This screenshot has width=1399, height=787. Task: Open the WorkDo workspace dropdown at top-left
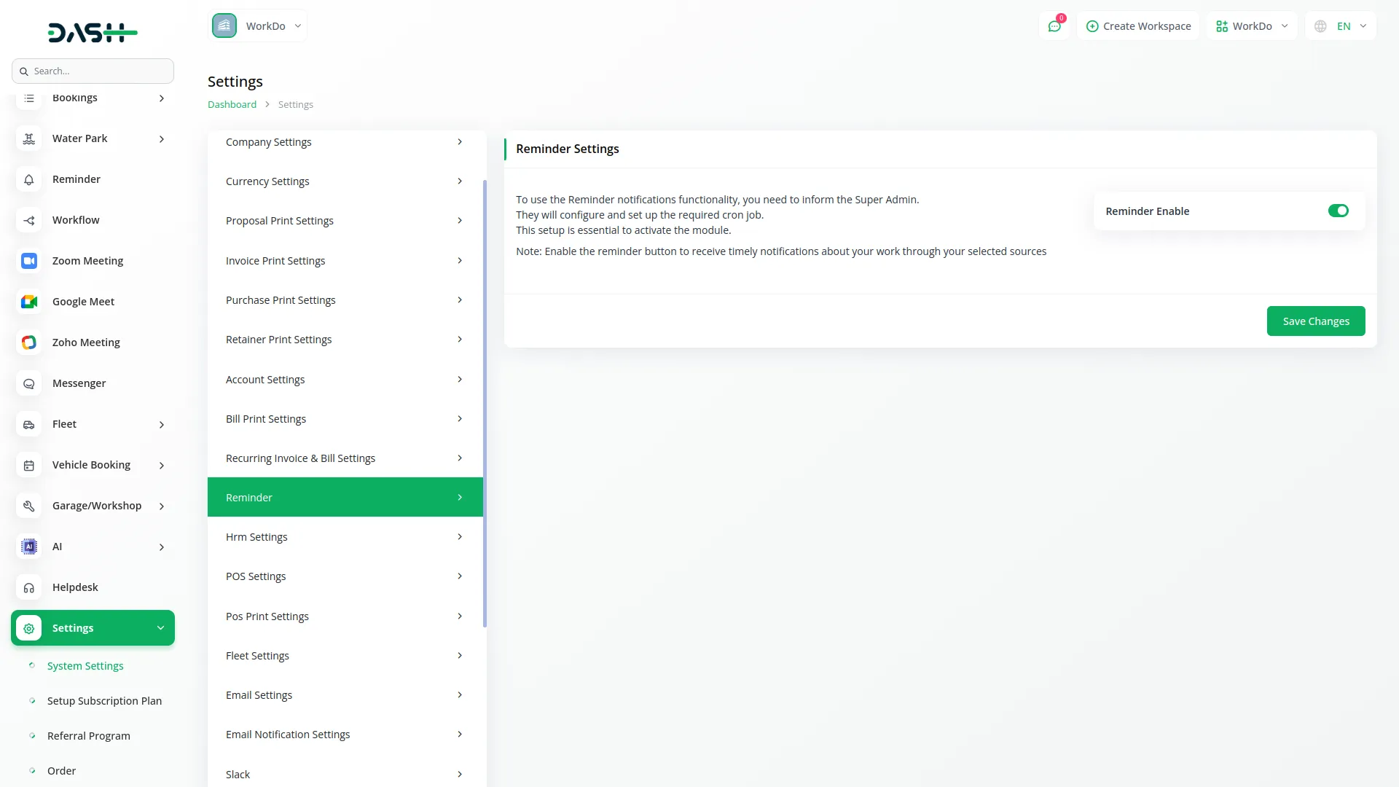click(x=258, y=26)
